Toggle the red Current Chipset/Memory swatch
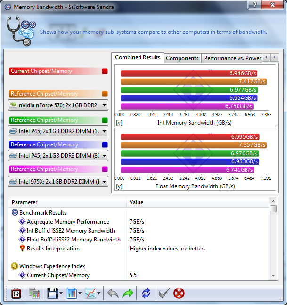The image size is (287, 305). pyautogui.click(x=105, y=71)
